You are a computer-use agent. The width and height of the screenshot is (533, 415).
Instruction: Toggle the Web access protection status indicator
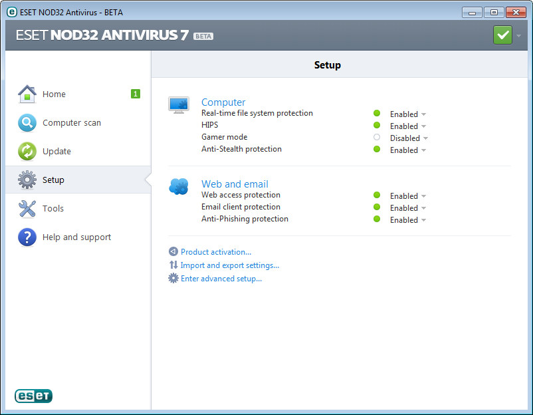click(x=377, y=195)
